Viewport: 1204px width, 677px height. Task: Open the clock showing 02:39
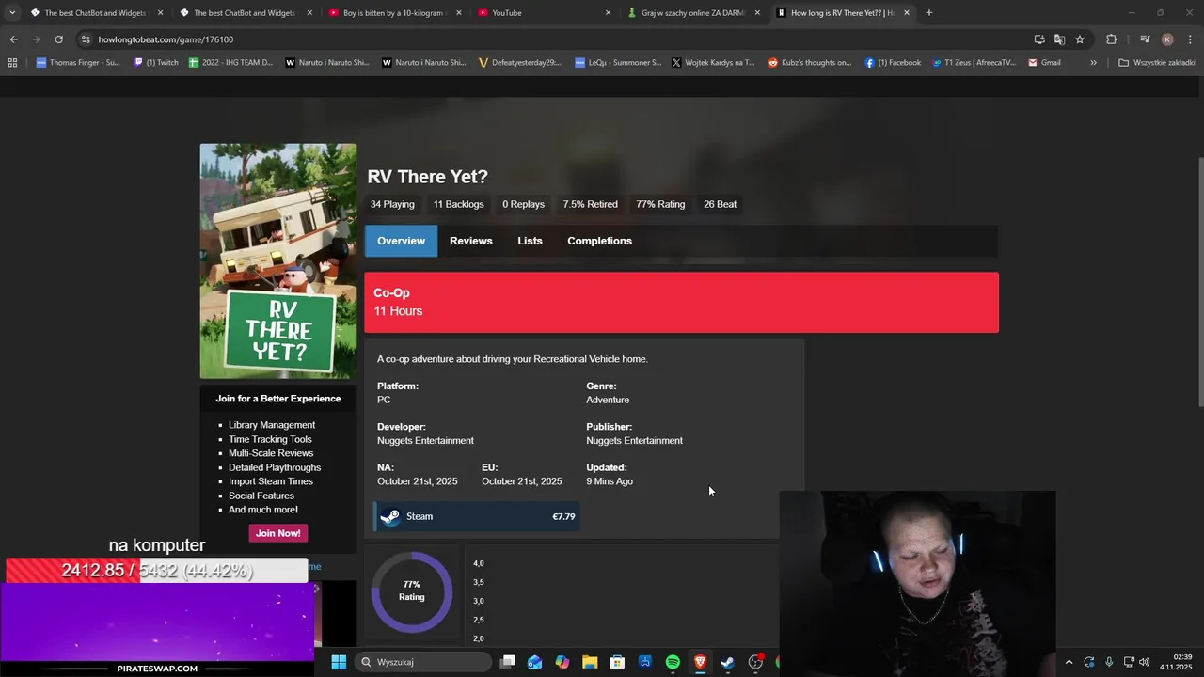pos(1176,662)
